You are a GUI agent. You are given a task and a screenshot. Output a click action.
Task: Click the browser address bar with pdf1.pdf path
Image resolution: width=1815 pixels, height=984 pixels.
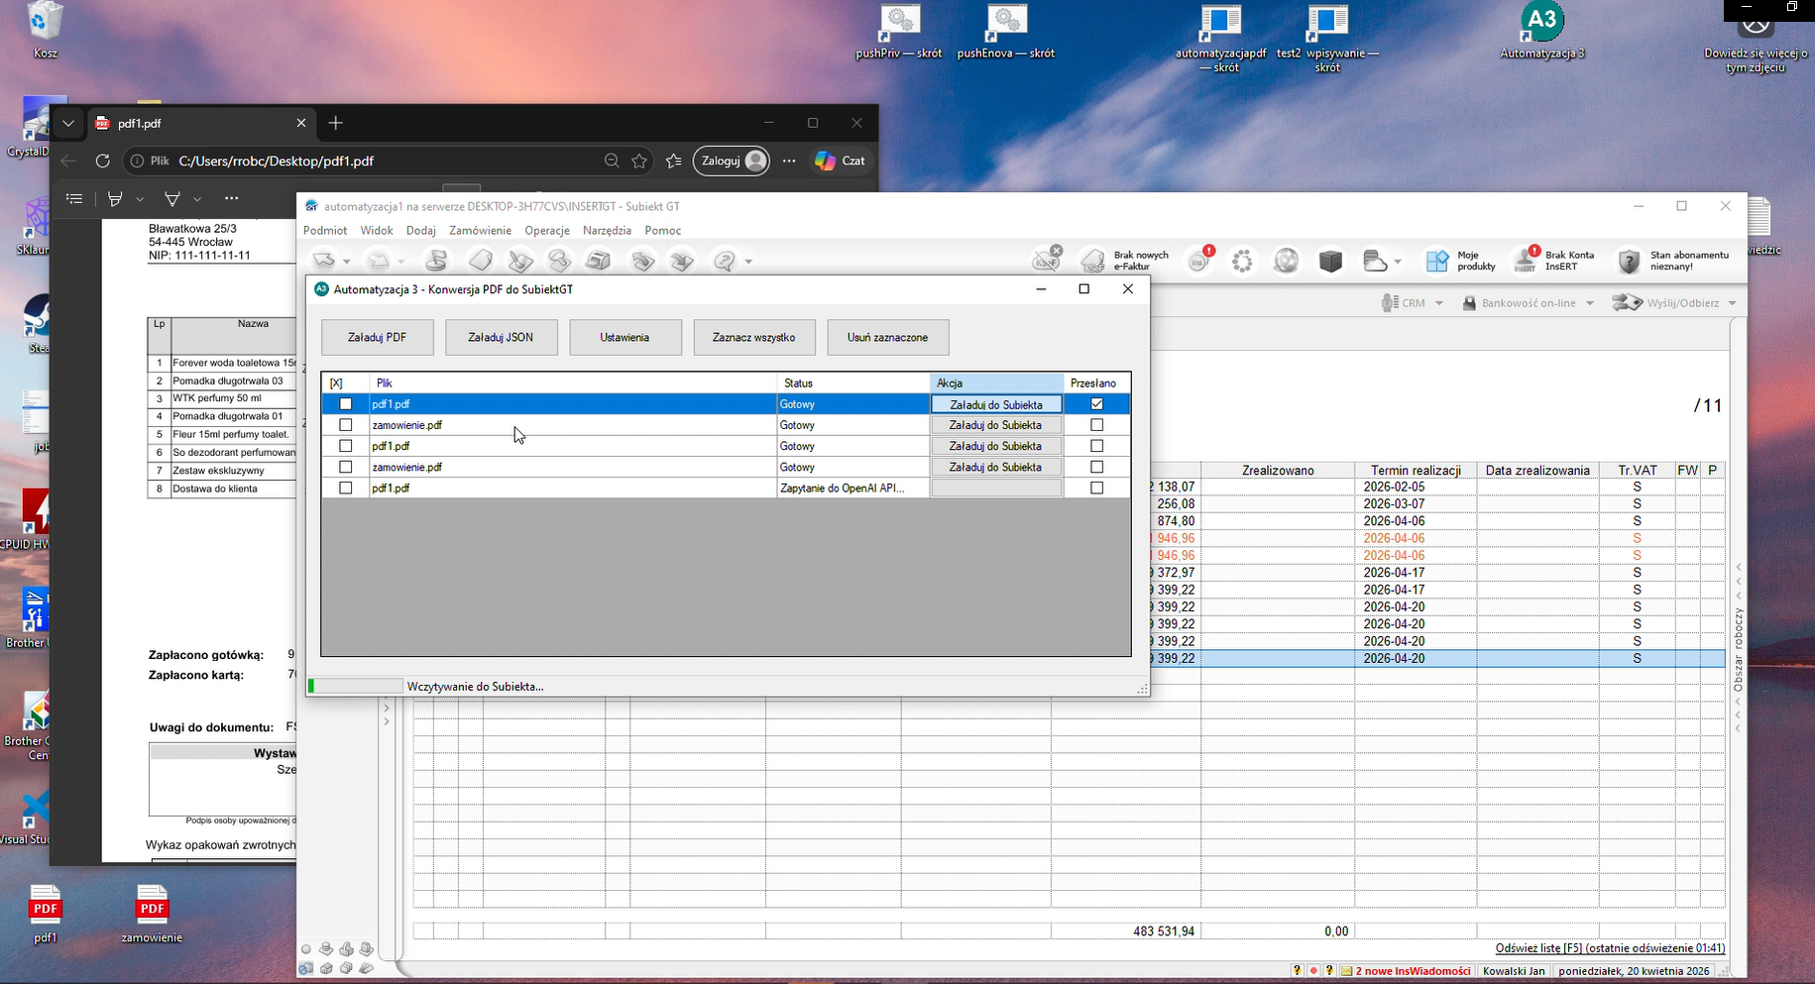[387, 161]
